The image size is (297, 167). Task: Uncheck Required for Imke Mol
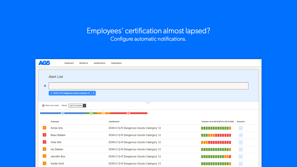pos(241,142)
